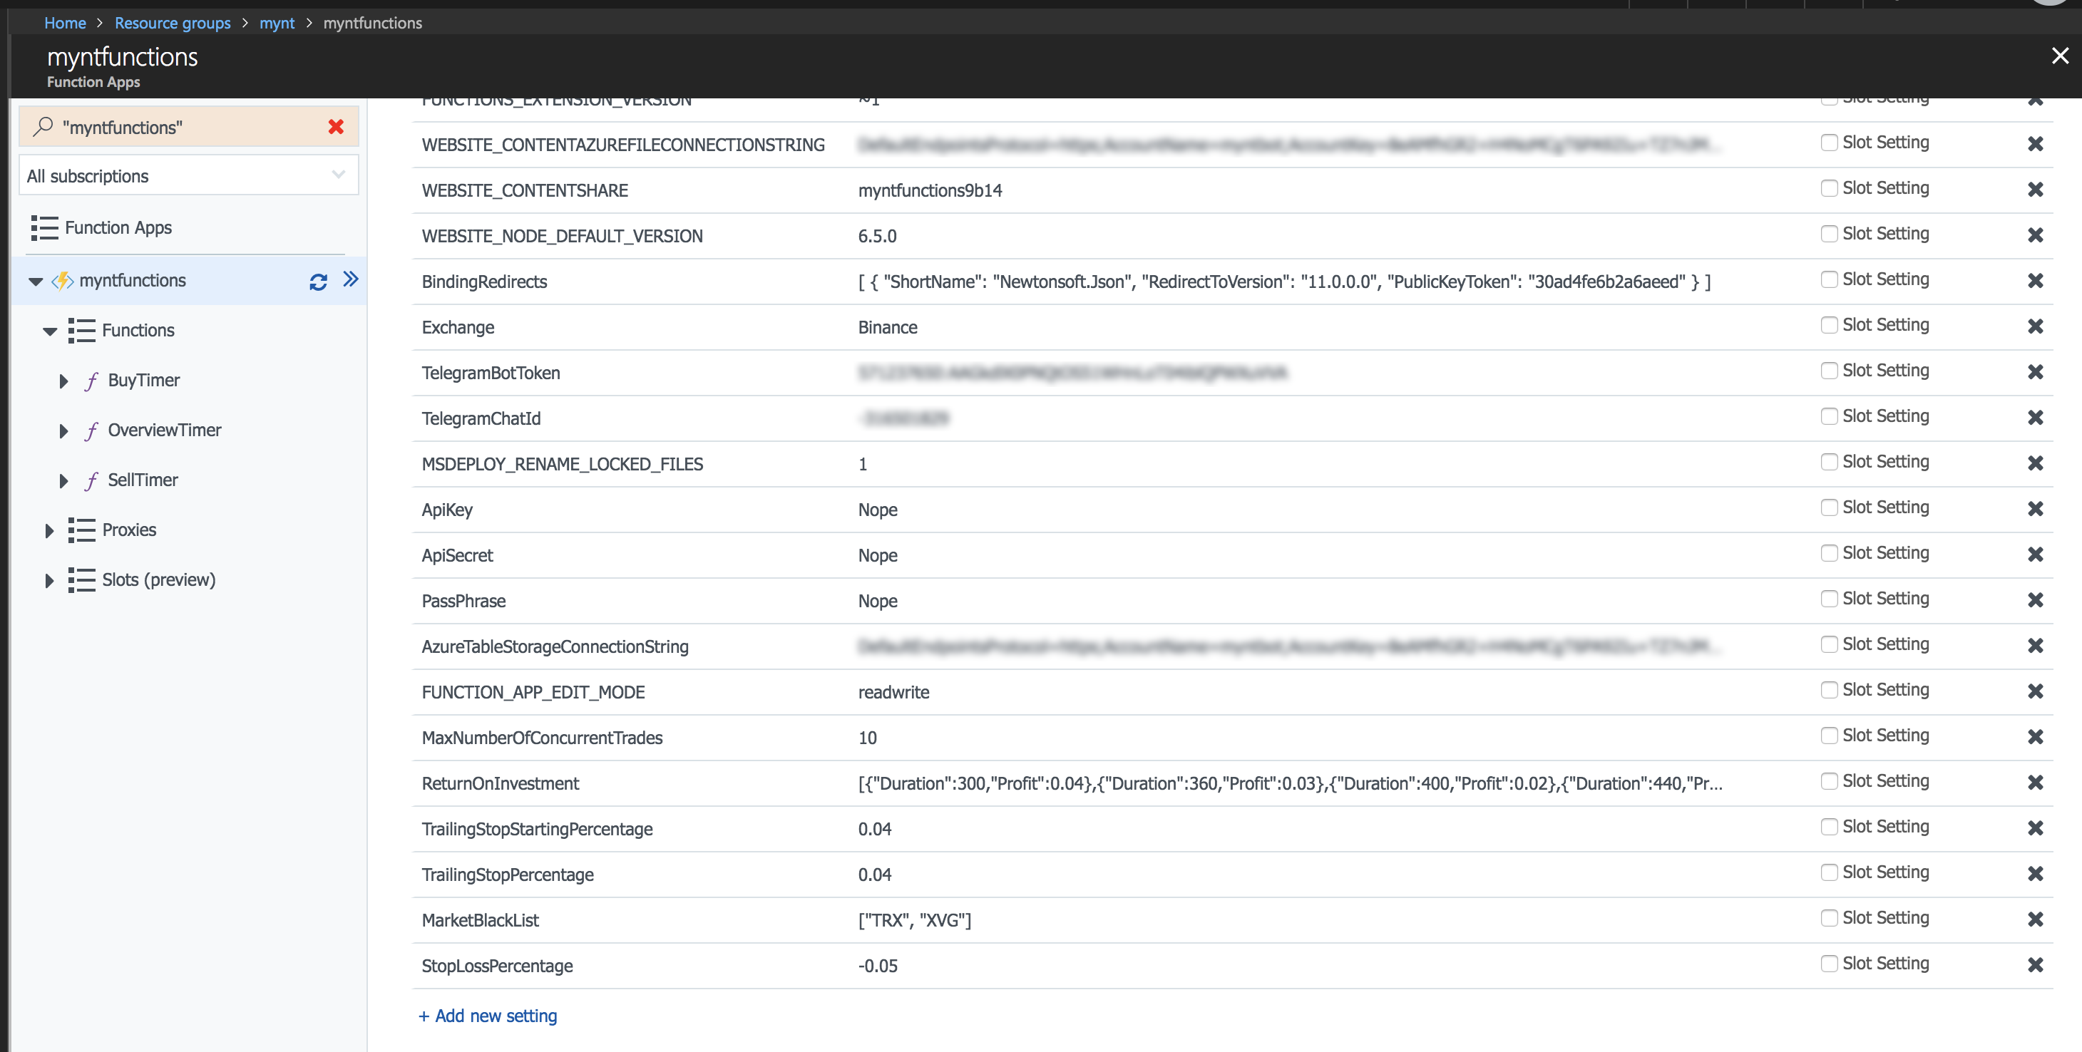
Task: Toggle Slot Setting for TrailingStopPercentage
Action: [1829, 872]
